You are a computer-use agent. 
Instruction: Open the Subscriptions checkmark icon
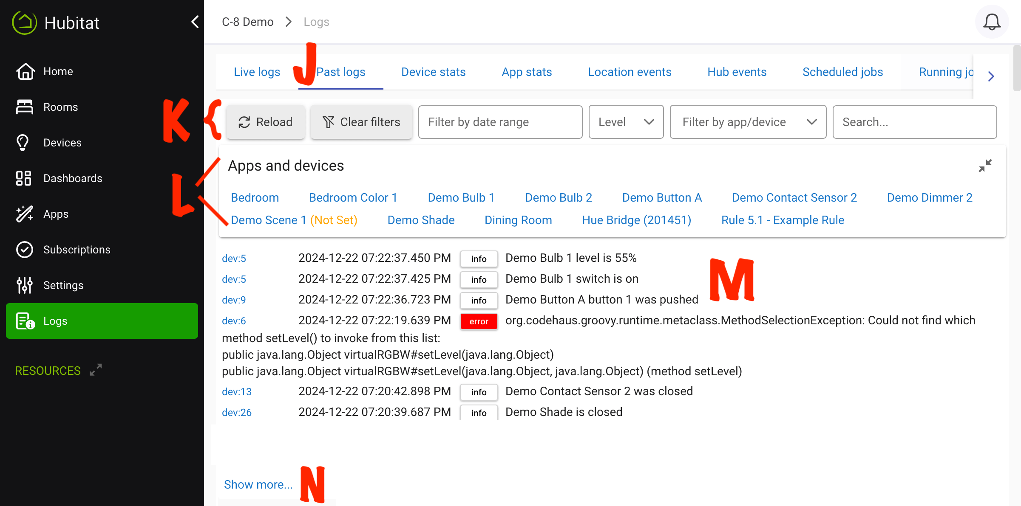25,250
